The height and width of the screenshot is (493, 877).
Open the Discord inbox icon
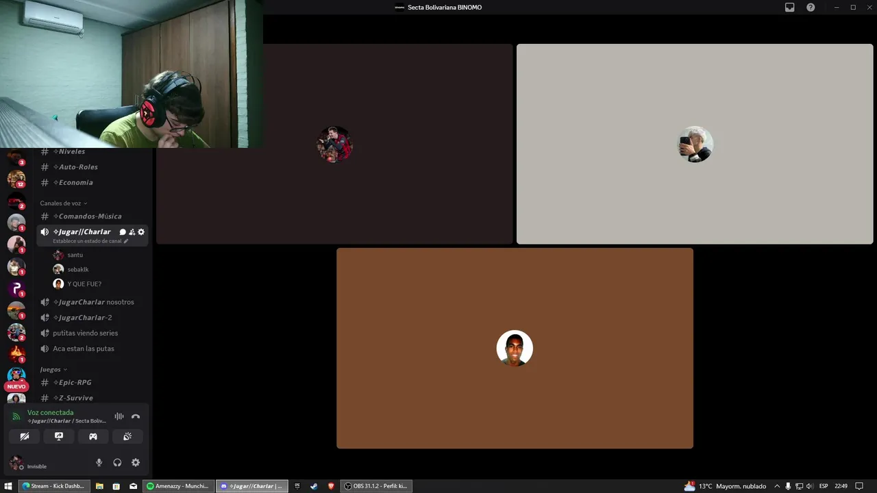(789, 8)
